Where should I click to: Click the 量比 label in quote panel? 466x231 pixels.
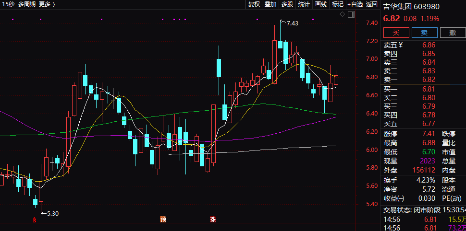tap(449, 143)
